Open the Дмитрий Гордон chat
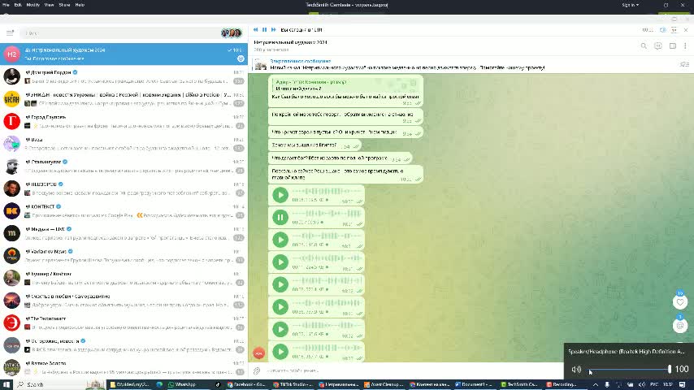 [x=122, y=76]
